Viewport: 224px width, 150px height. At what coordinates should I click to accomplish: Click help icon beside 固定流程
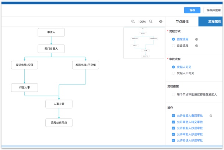pos(197,39)
